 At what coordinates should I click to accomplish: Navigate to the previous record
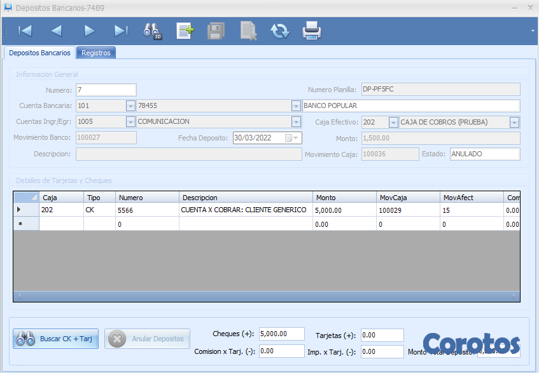57,31
